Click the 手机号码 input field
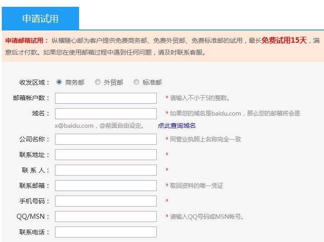Image resolution: width=324 pixels, height=242 pixels. (x=105, y=201)
